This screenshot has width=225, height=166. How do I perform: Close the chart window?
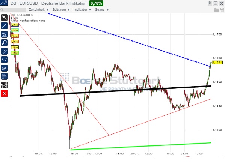(222, 3)
